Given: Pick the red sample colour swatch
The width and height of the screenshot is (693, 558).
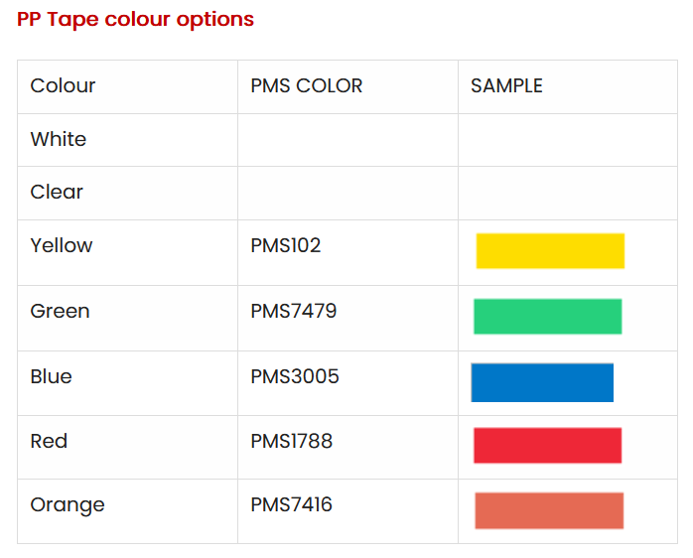Looking at the screenshot, I should (x=547, y=445).
